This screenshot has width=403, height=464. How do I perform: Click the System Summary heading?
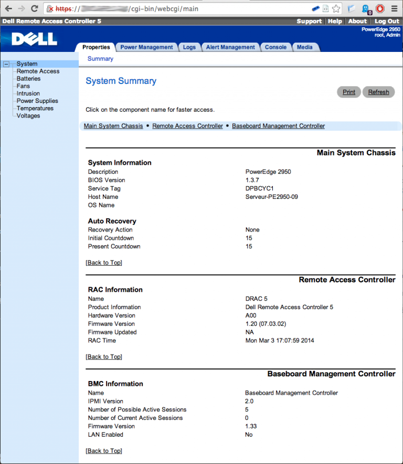pyautogui.click(x=121, y=81)
